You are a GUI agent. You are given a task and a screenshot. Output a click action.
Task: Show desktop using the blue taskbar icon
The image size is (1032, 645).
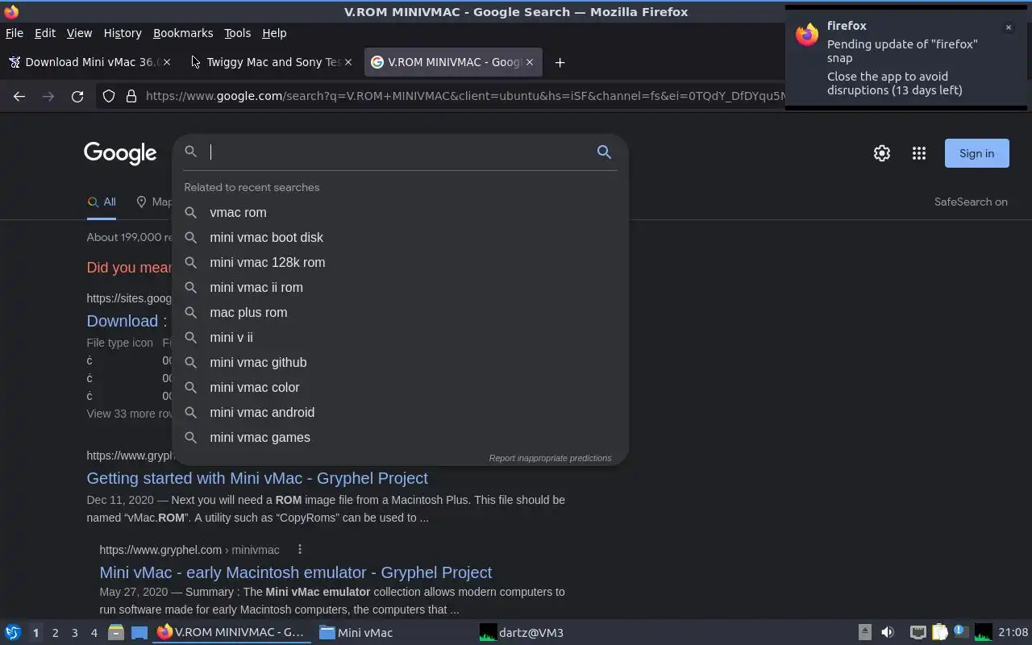pos(139,633)
